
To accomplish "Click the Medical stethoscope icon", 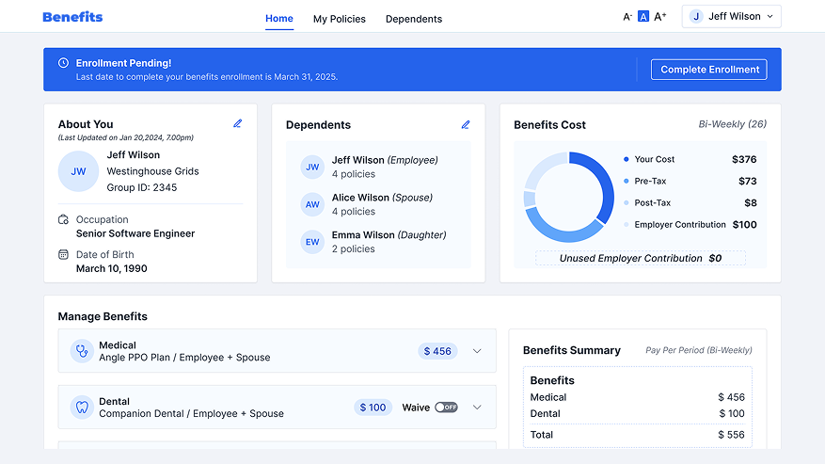I will (82, 351).
